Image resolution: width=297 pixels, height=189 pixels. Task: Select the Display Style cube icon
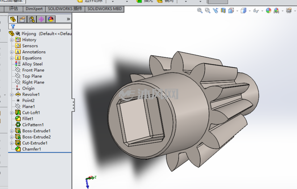click(243, 10)
